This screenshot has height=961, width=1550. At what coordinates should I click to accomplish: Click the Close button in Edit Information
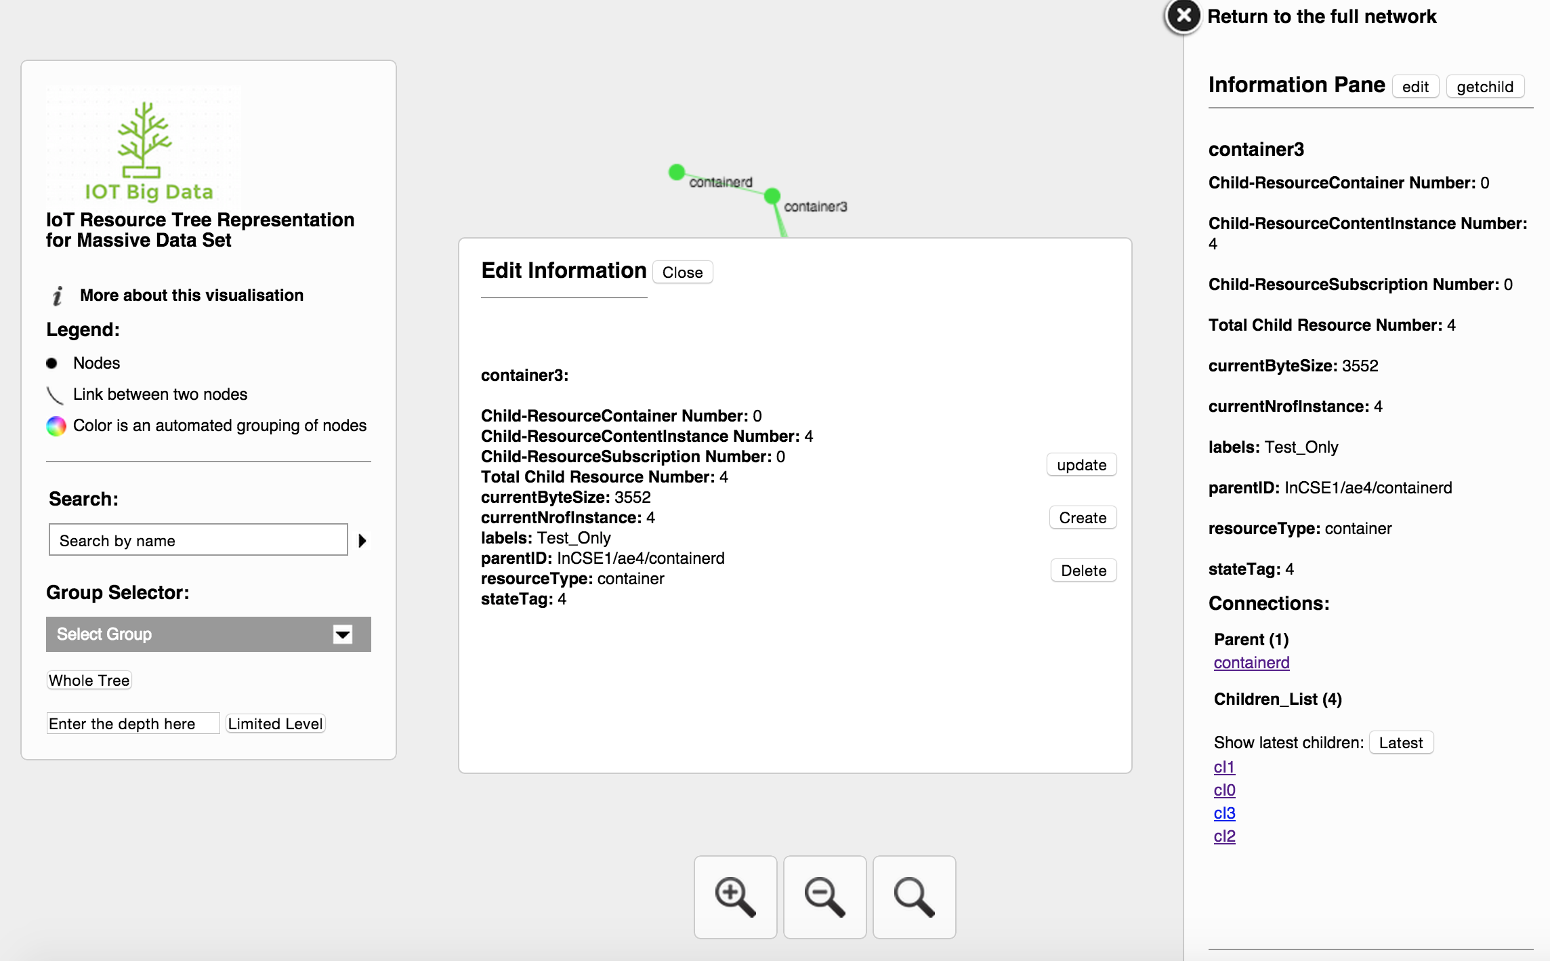(x=682, y=271)
